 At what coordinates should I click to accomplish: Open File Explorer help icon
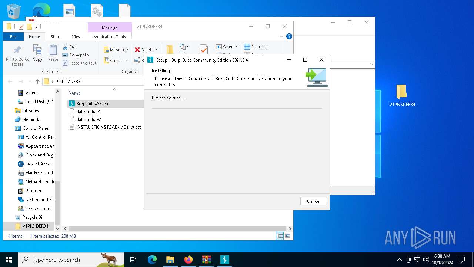(x=289, y=36)
